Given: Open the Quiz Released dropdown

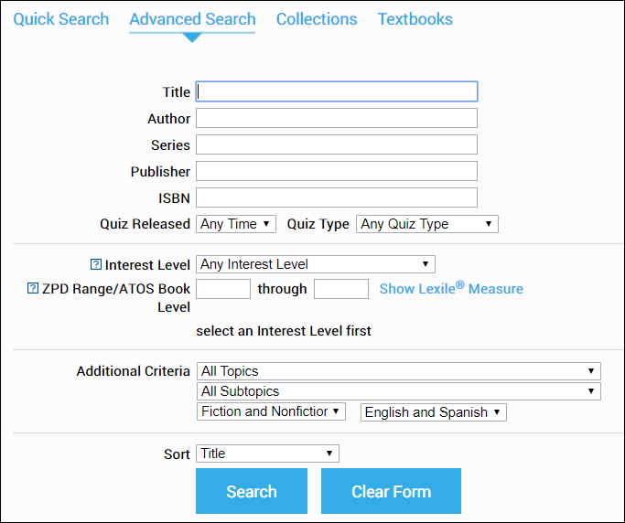Looking at the screenshot, I should click(236, 224).
